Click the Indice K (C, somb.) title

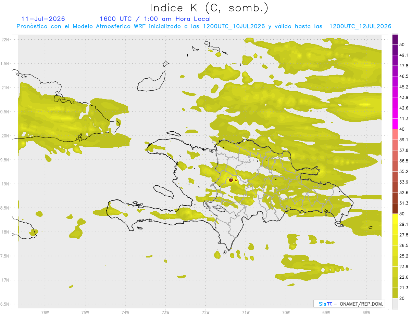pos(209,8)
